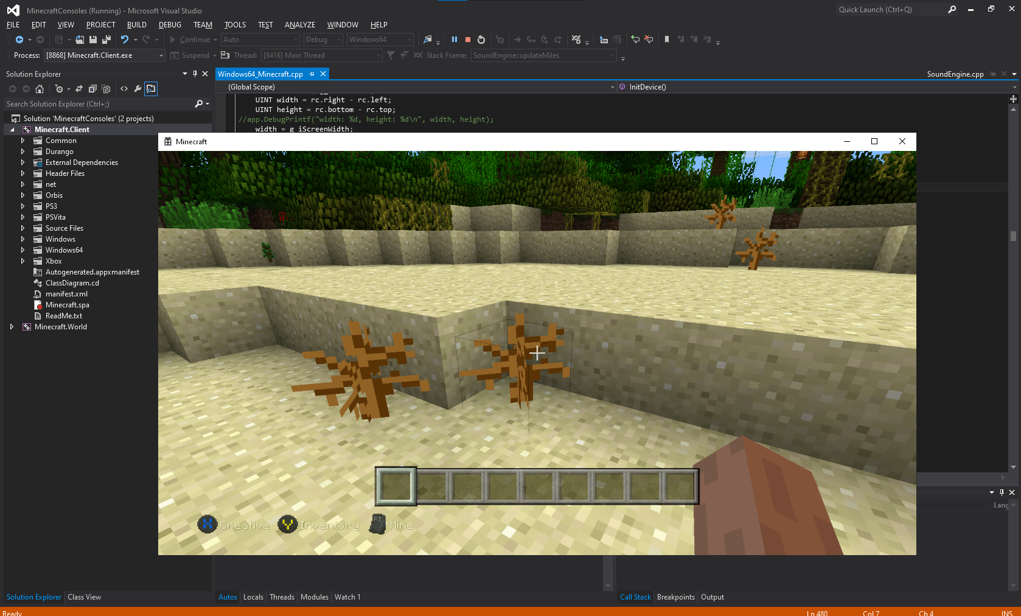Comment out the selected lines
The image size is (1021, 616).
pyautogui.click(x=635, y=40)
